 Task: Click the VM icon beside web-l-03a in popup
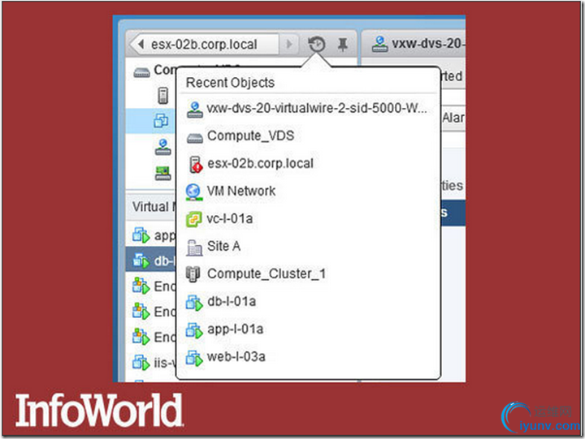(194, 358)
